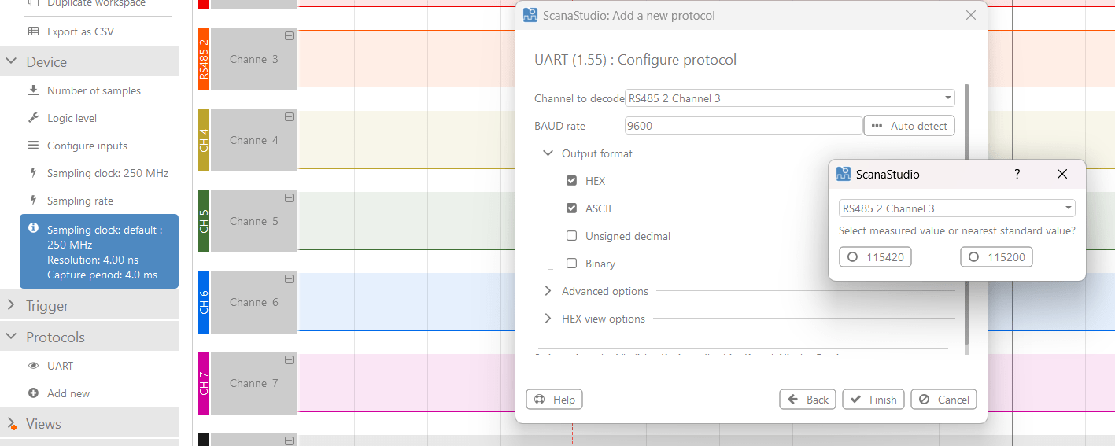The image size is (1115, 446).
Task: Click the Number of samples download icon
Action: point(33,90)
